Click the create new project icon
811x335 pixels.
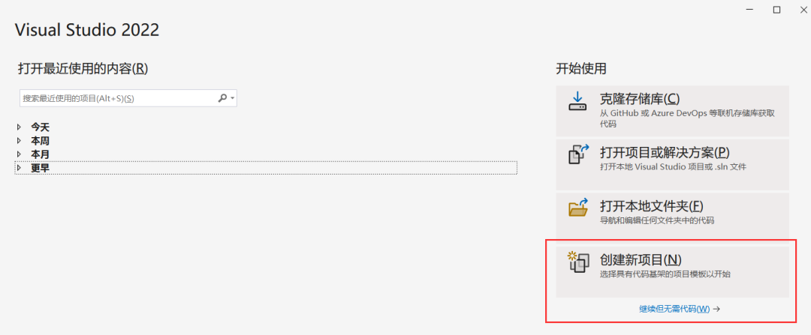(577, 262)
